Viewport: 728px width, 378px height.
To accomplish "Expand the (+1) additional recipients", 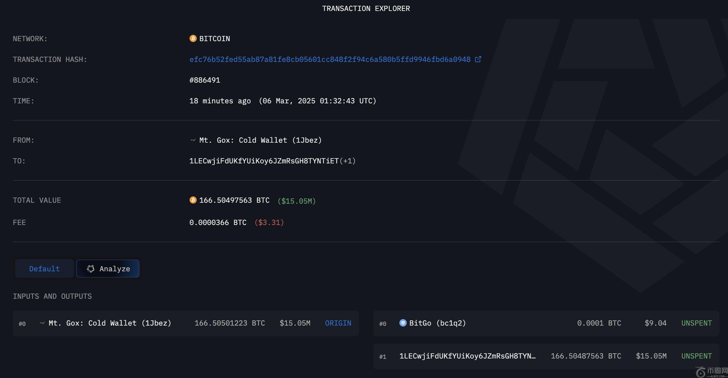I will point(348,161).
